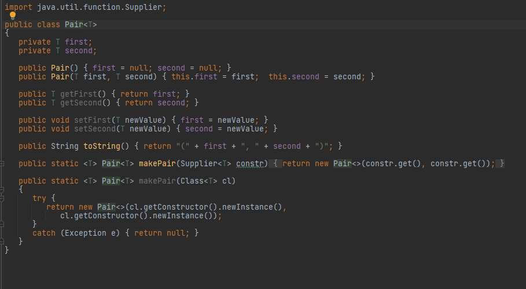Click void keyword on the setFirst line
Image resolution: width=526 pixels, height=289 pixels.
tap(60, 120)
